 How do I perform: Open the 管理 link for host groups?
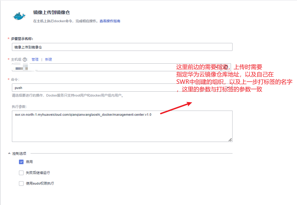35,59
